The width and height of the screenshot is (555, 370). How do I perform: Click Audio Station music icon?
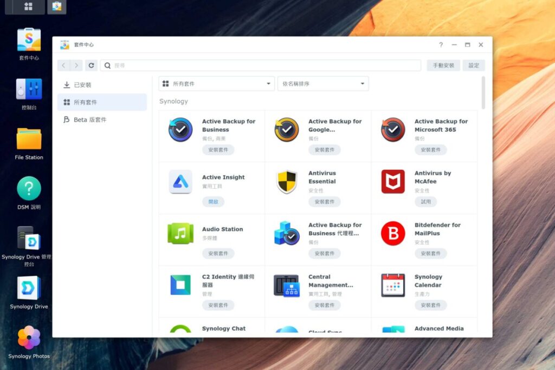coord(180,234)
